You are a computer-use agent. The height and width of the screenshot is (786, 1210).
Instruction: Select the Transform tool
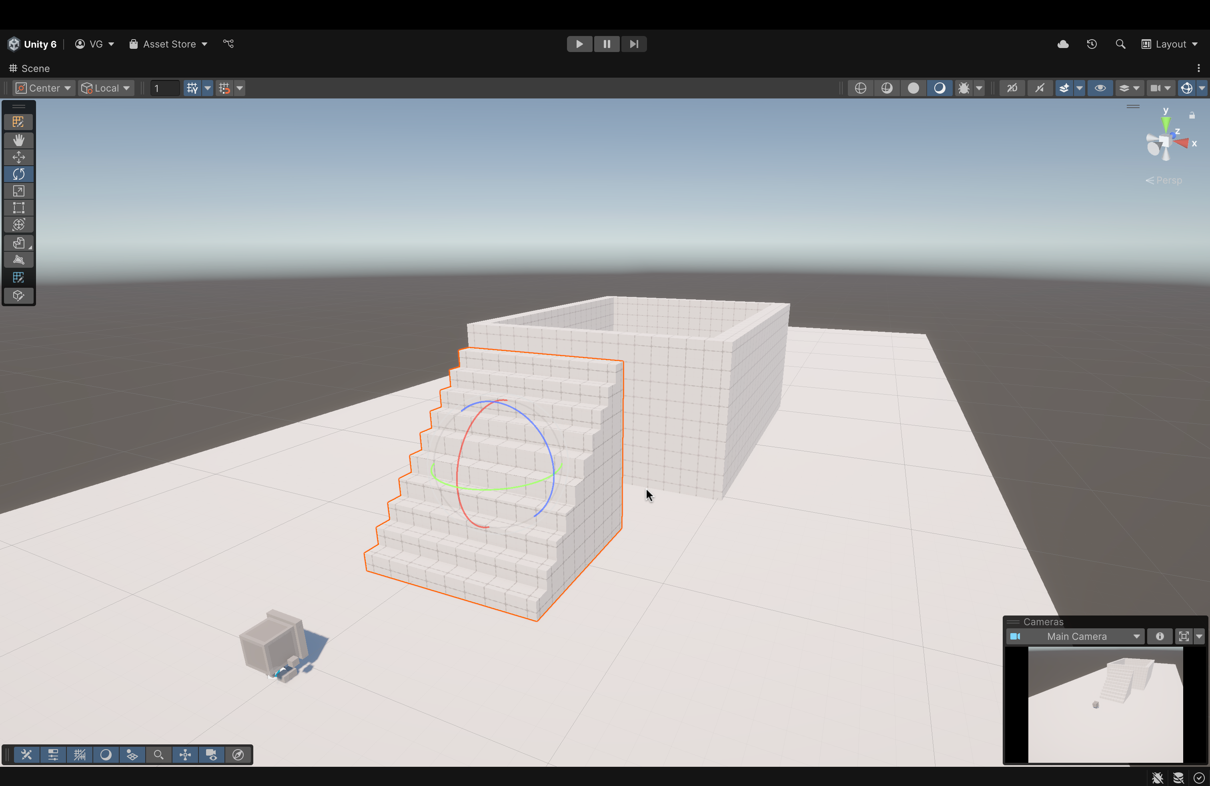19,225
